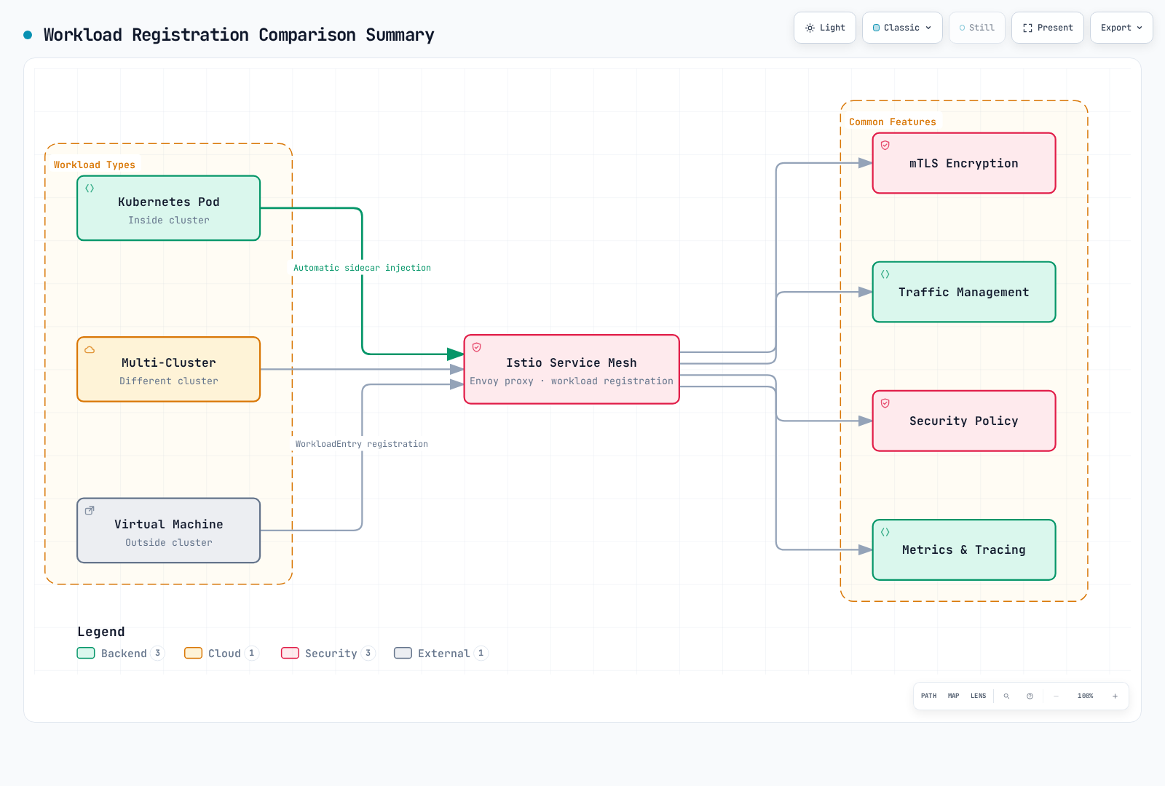Switch to the MAP view mode
The width and height of the screenshot is (1165, 786).
click(x=954, y=696)
